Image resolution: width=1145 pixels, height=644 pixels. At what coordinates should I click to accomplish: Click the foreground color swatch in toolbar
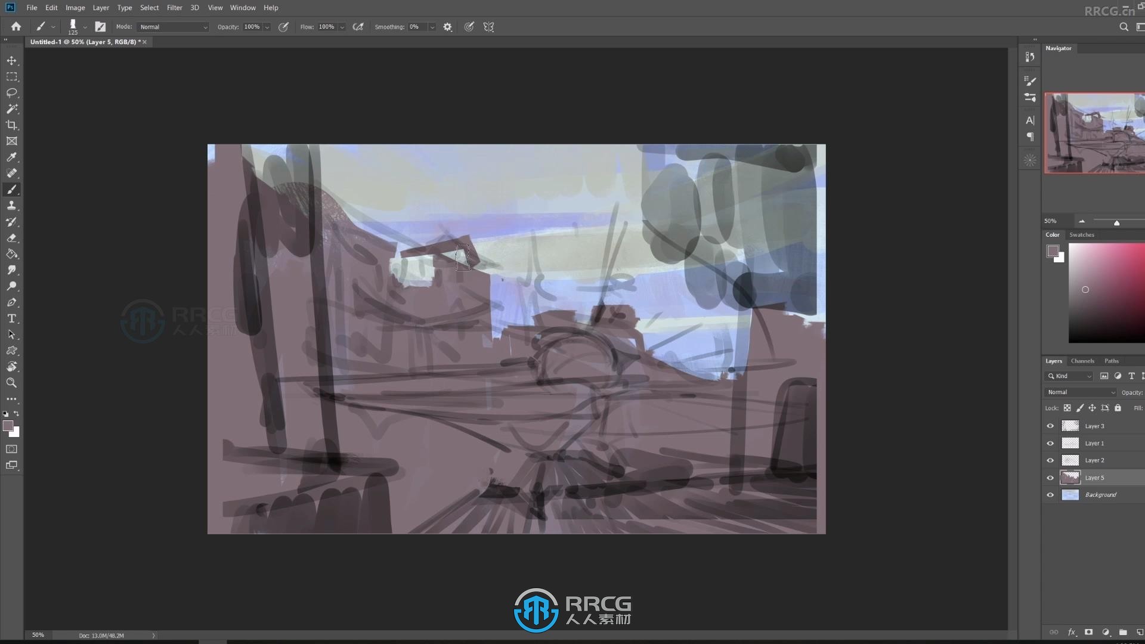tap(8, 426)
